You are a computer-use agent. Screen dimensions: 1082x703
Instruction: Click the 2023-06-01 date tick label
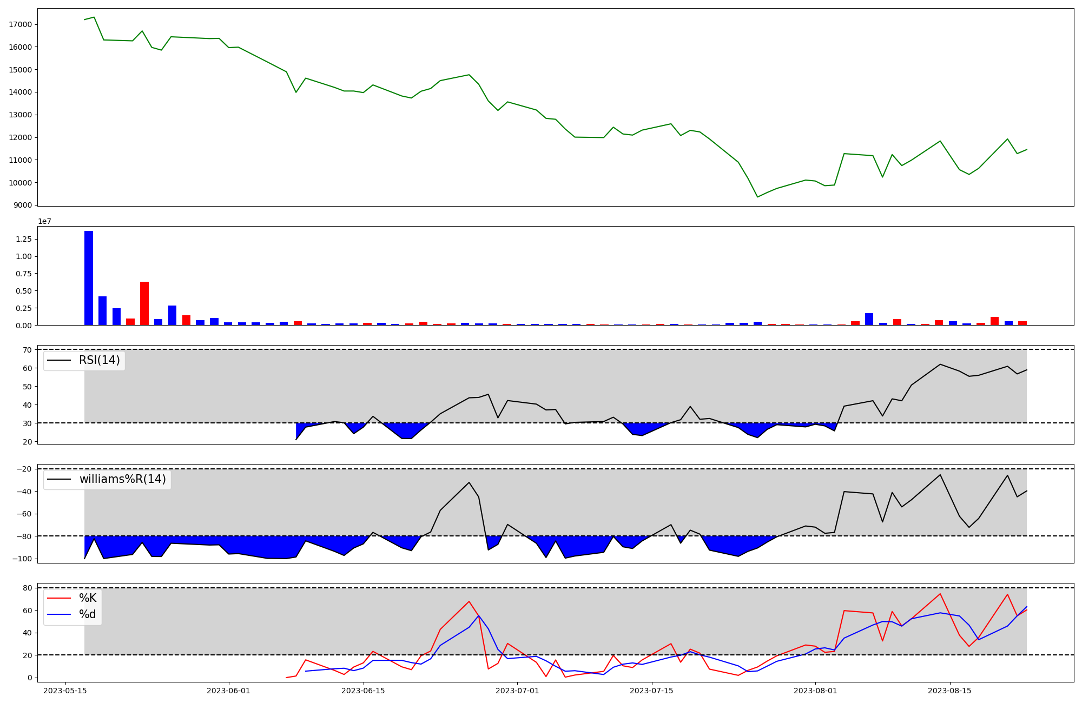click(228, 691)
